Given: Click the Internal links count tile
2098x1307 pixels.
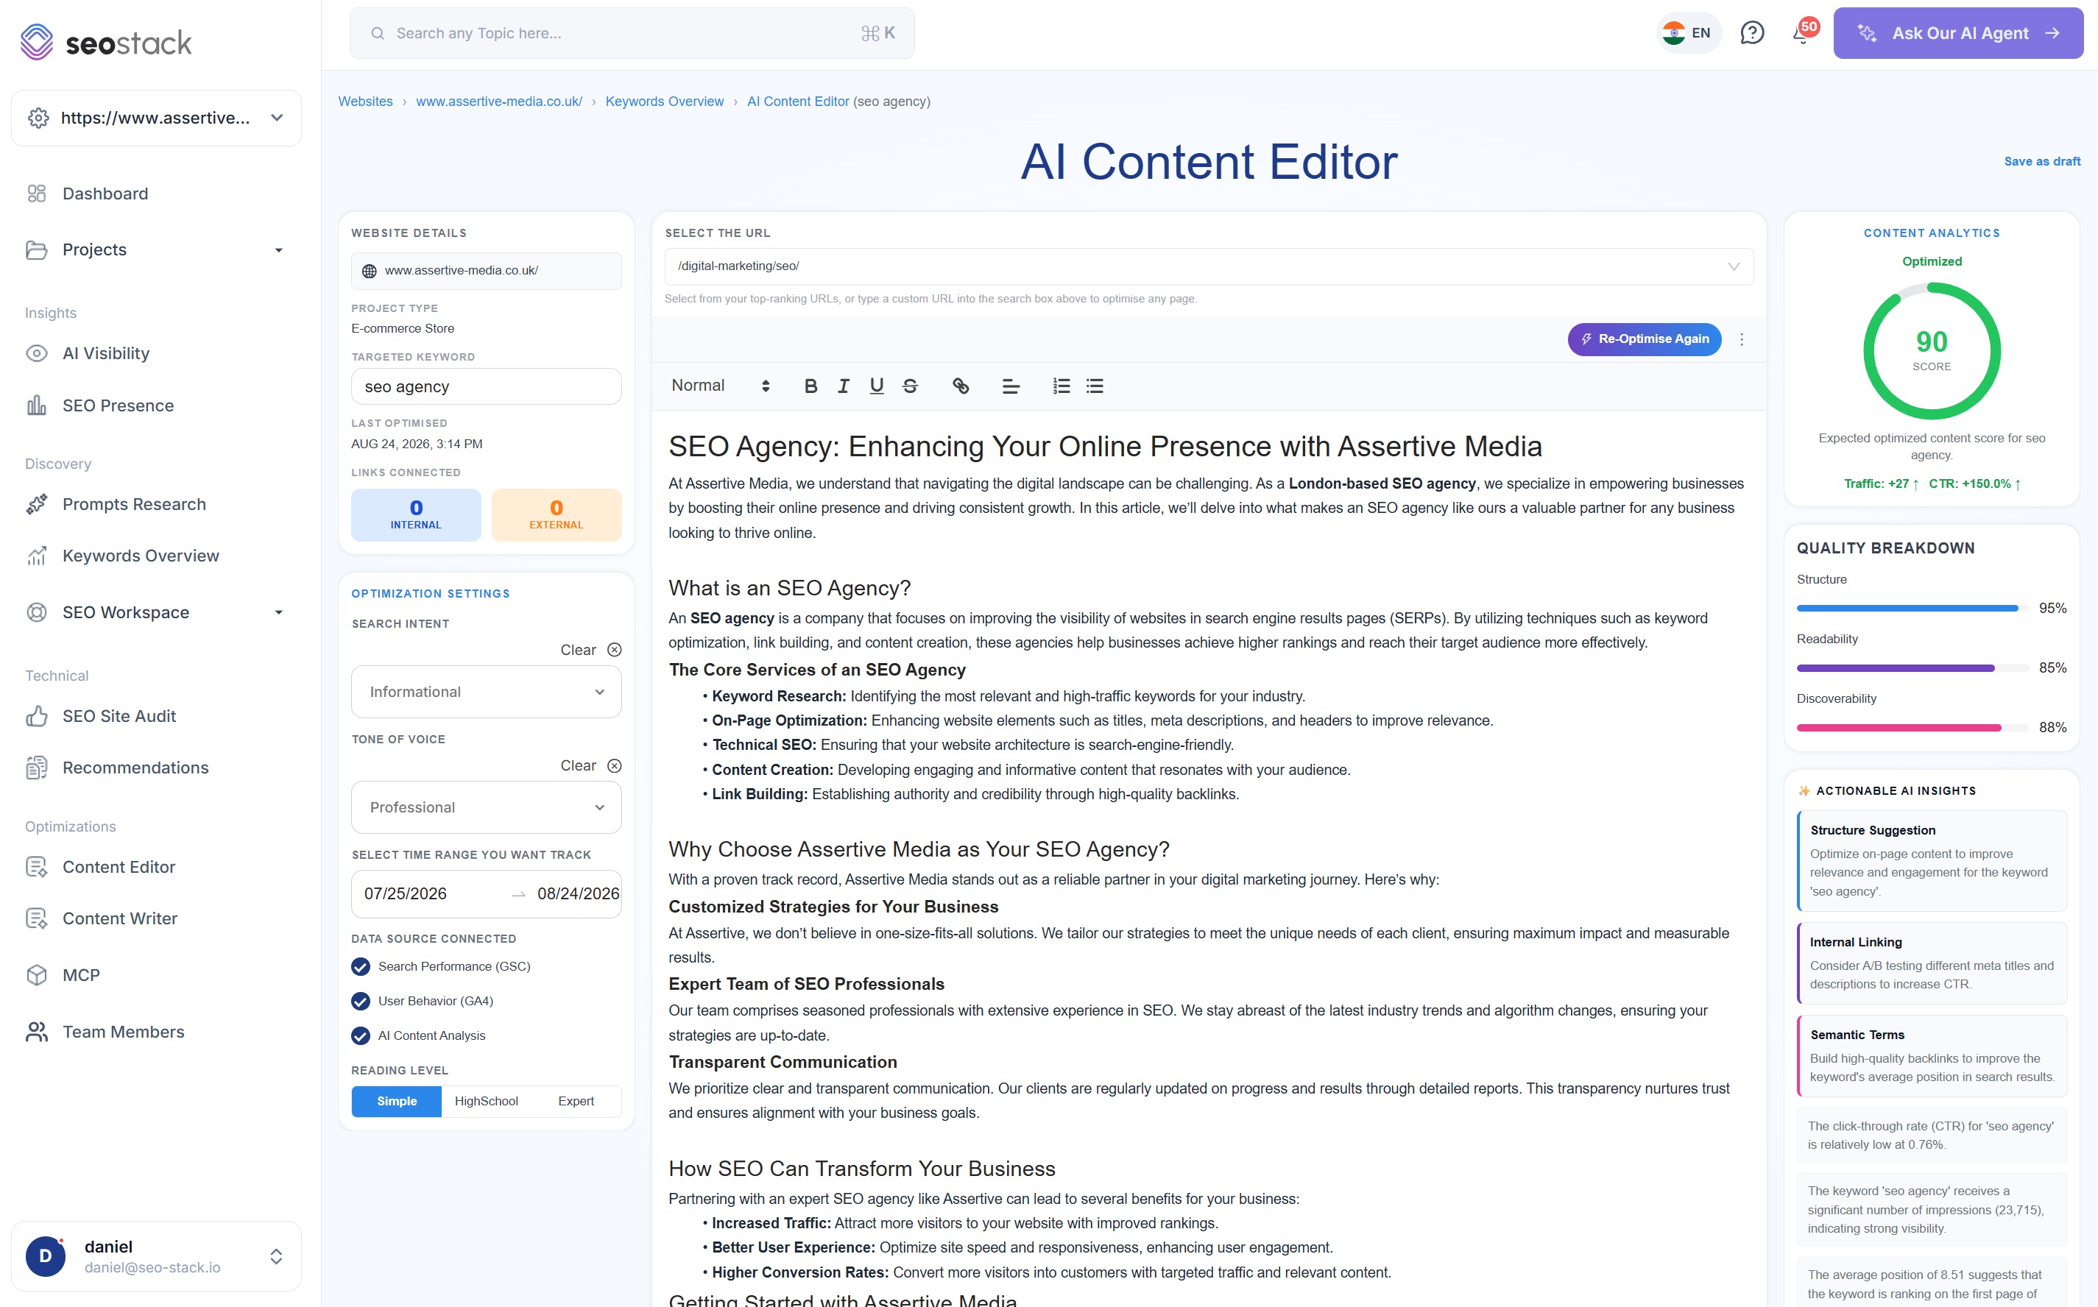Looking at the screenshot, I should (x=416, y=515).
